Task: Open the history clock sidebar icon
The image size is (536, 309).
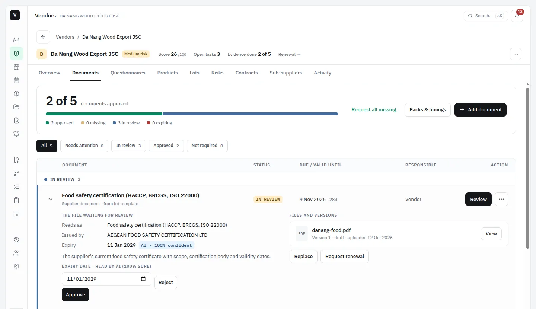Action: pos(16,240)
